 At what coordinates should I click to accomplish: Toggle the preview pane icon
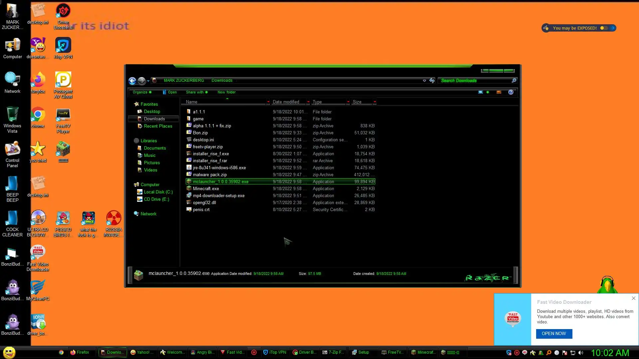(499, 92)
